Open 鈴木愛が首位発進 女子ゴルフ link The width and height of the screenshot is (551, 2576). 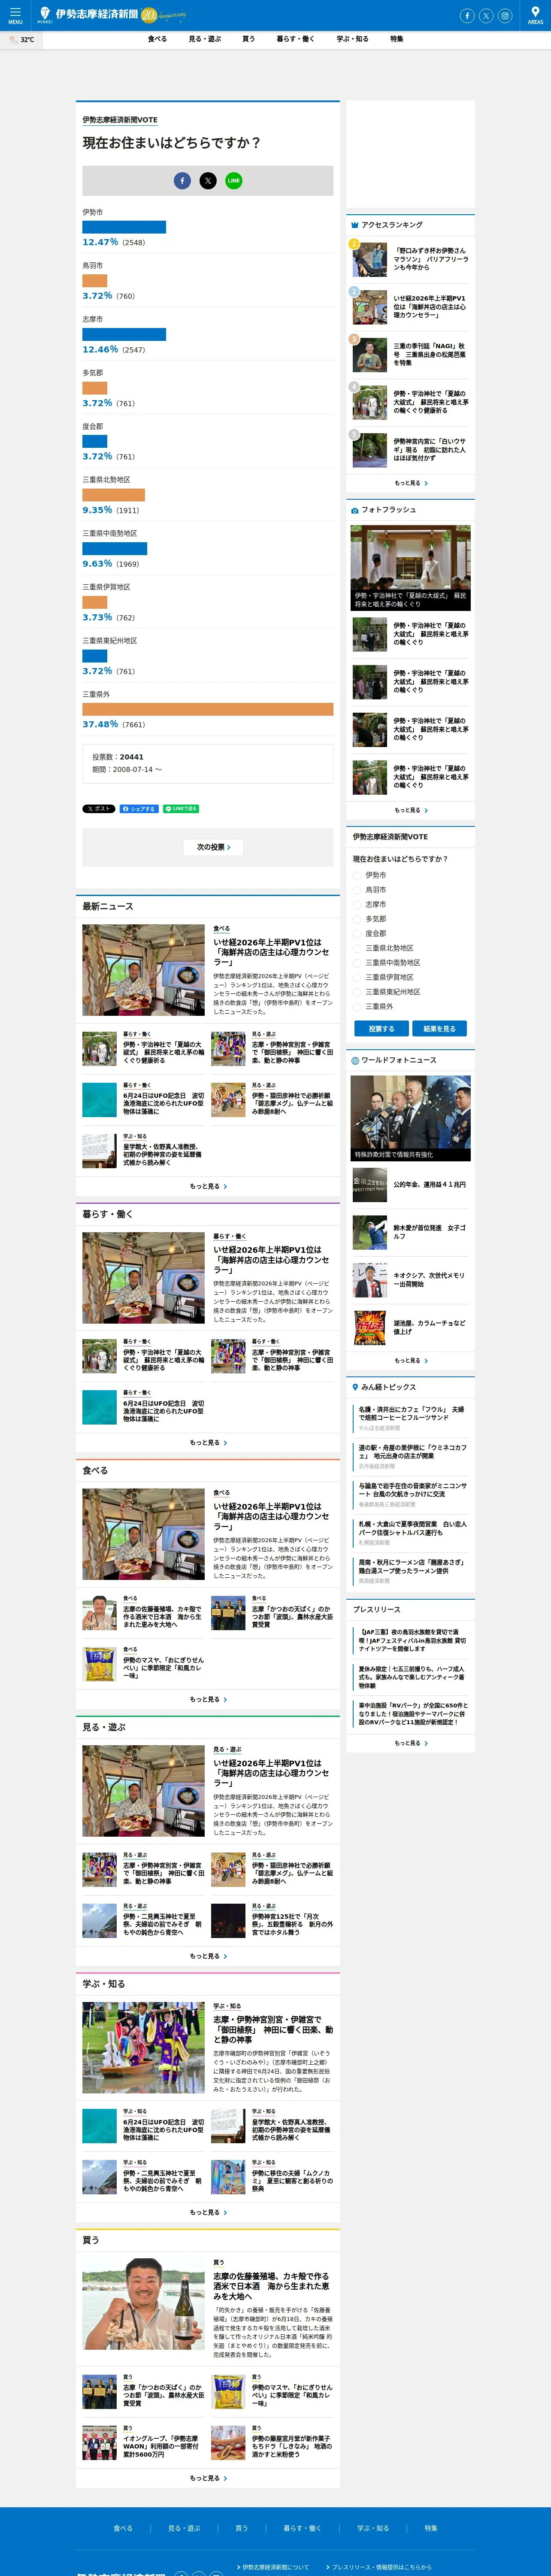click(x=429, y=1232)
